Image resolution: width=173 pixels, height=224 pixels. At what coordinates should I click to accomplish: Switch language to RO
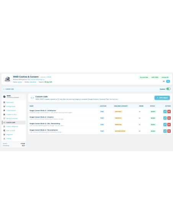164,81
